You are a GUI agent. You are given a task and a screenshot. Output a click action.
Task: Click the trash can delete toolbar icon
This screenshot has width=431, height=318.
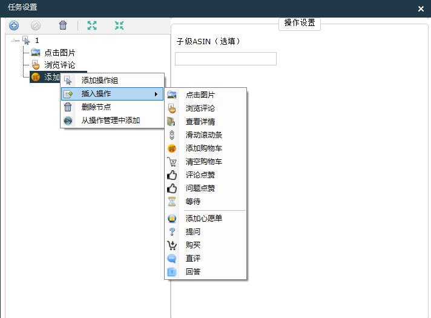[63, 25]
